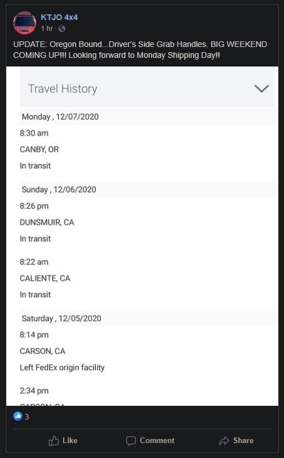The height and width of the screenshot is (458, 284).
Task: Open the KTJO 4x4 profile picture
Action: (25, 23)
